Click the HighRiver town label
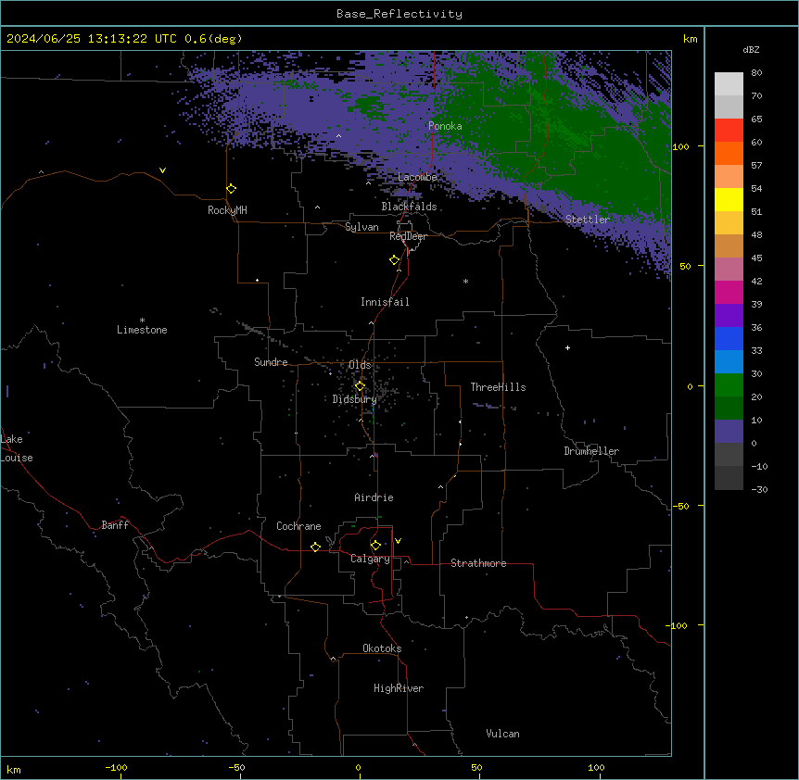The height and width of the screenshot is (780, 799). pyautogui.click(x=399, y=688)
